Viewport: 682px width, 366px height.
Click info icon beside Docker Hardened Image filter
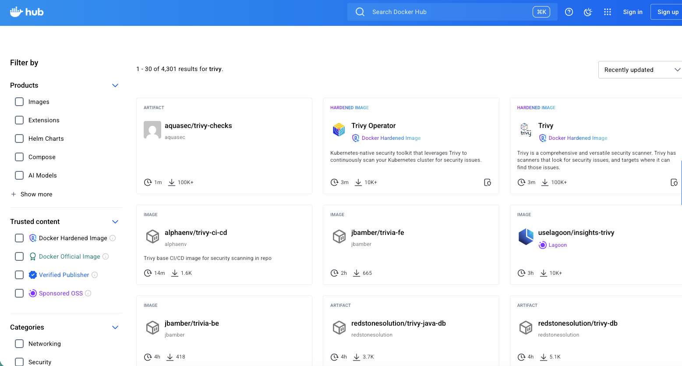pyautogui.click(x=113, y=238)
